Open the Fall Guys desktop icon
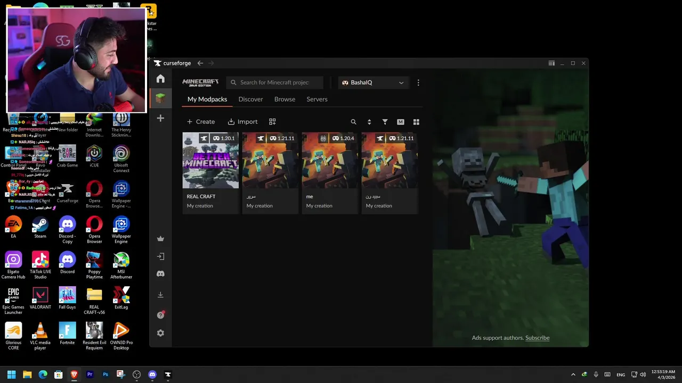The height and width of the screenshot is (383, 682). (x=67, y=298)
